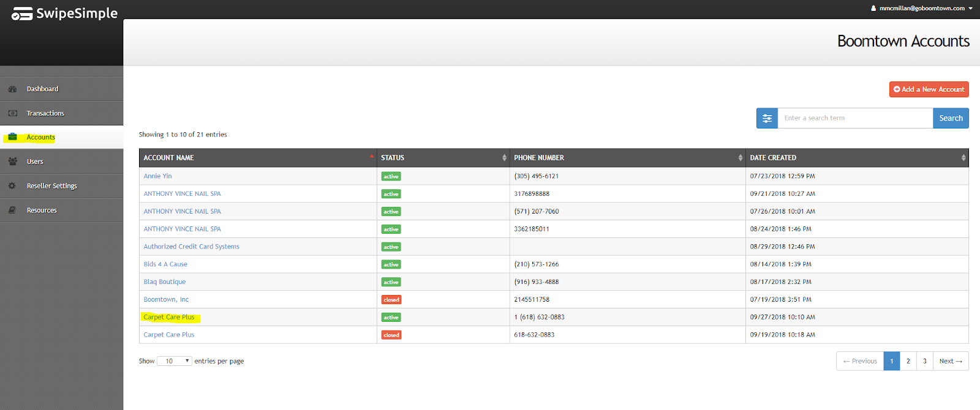
Task: Open the Bids 4 A Cause account
Action: [x=165, y=264]
